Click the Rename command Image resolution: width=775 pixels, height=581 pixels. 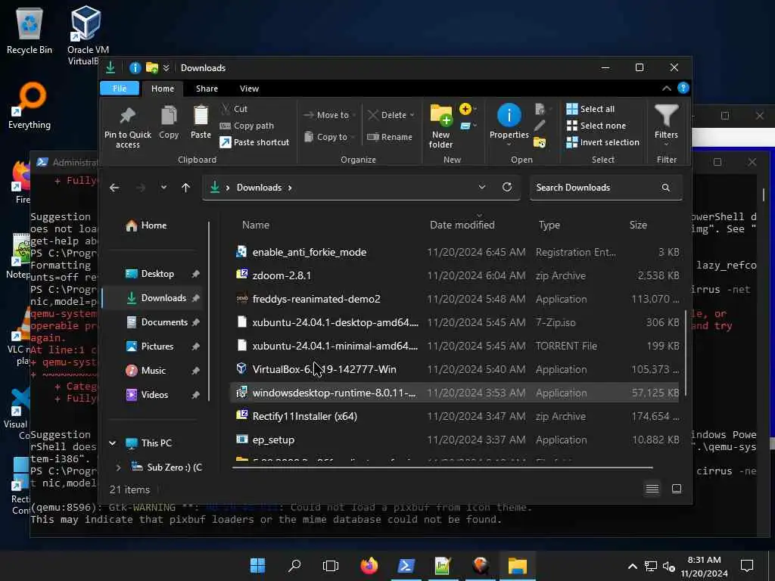click(x=390, y=137)
